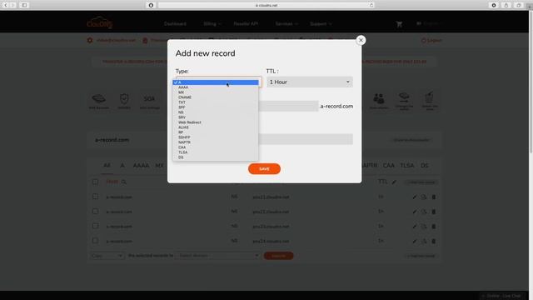Choose MX from the type list
533x300 pixels.
click(216, 92)
